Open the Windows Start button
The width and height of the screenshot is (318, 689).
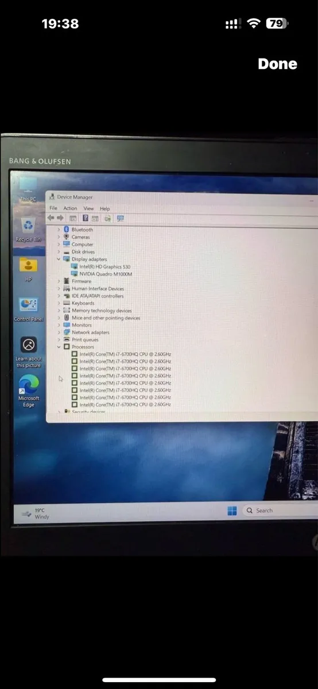coord(232,510)
